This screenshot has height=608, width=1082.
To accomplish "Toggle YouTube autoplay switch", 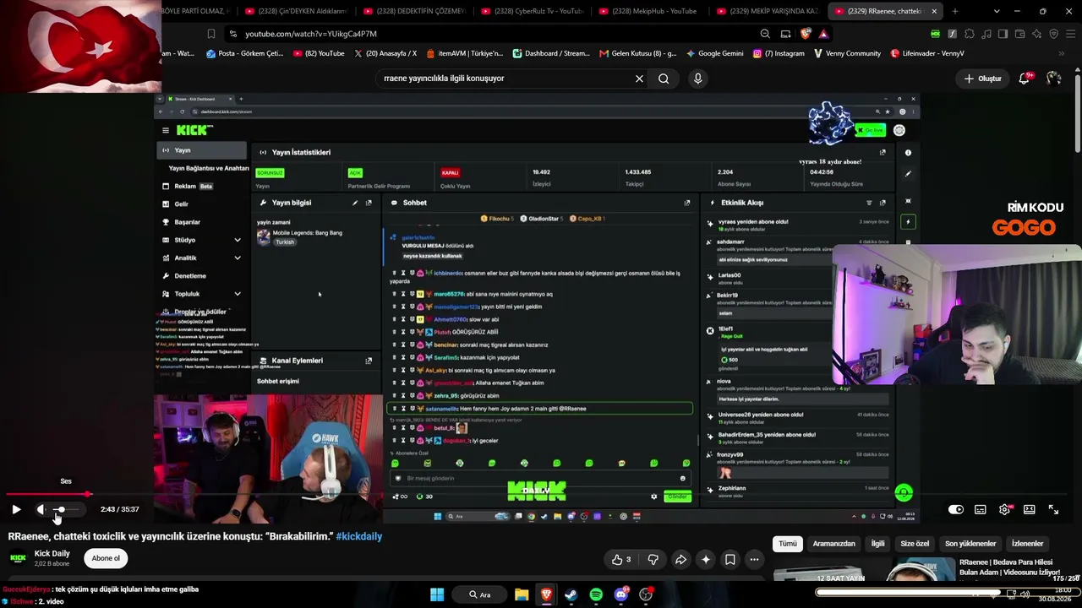I will tap(956, 509).
